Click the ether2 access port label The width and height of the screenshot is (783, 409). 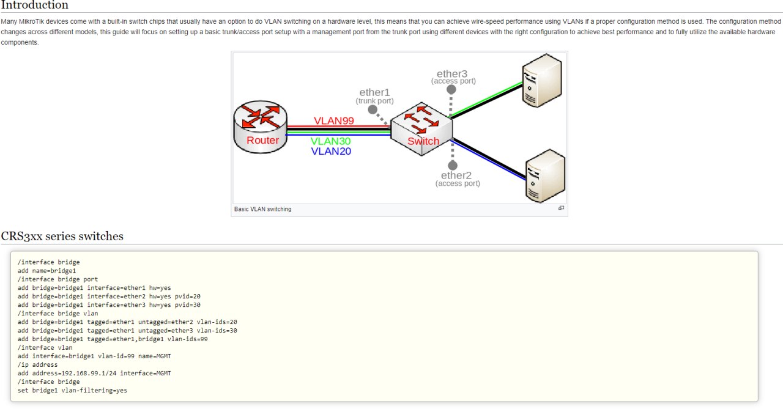(x=458, y=179)
